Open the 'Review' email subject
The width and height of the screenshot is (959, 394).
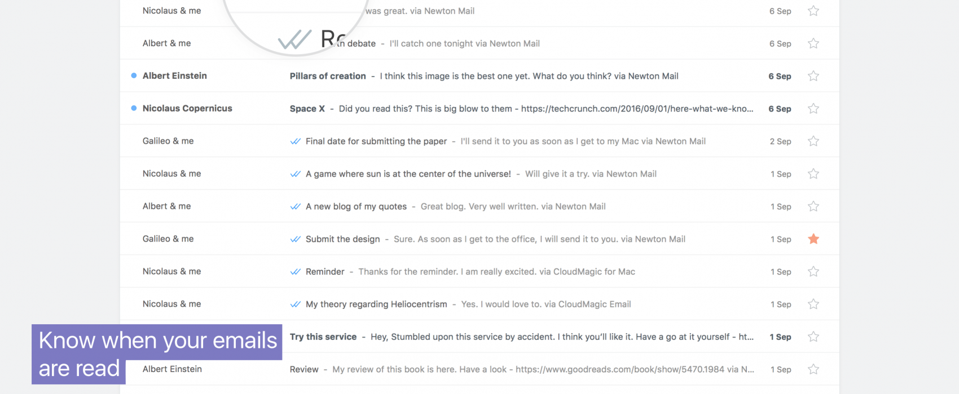(304, 370)
